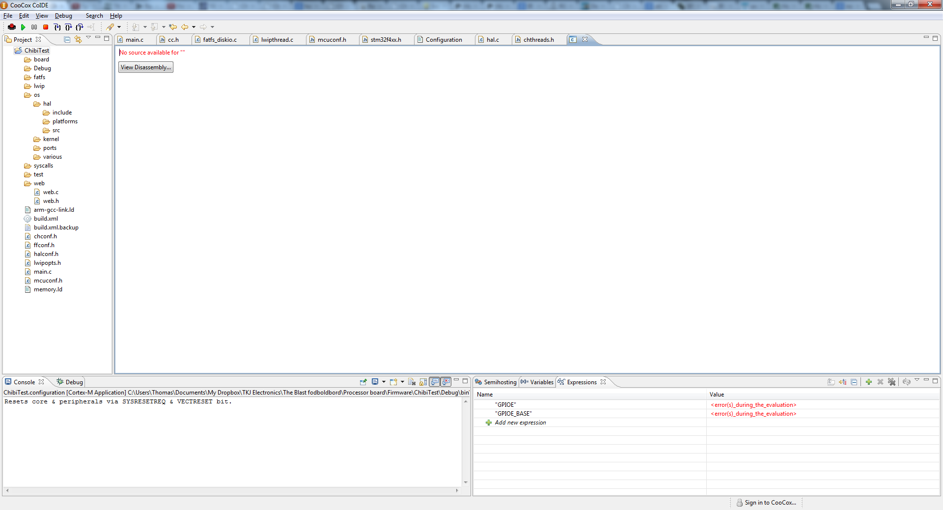The image size is (943, 510).
Task: Open Display Selected Console dropdown arrow
Action: coord(384,382)
